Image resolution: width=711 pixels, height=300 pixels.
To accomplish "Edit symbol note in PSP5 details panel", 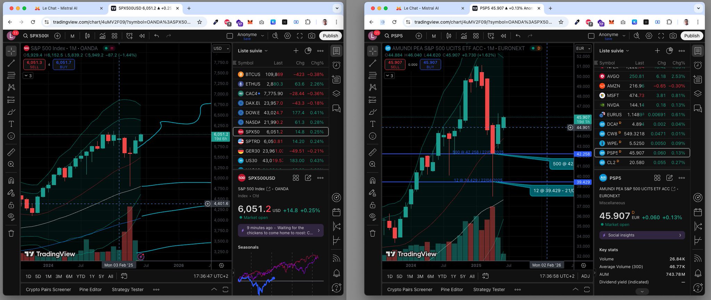I will pyautogui.click(x=669, y=178).
